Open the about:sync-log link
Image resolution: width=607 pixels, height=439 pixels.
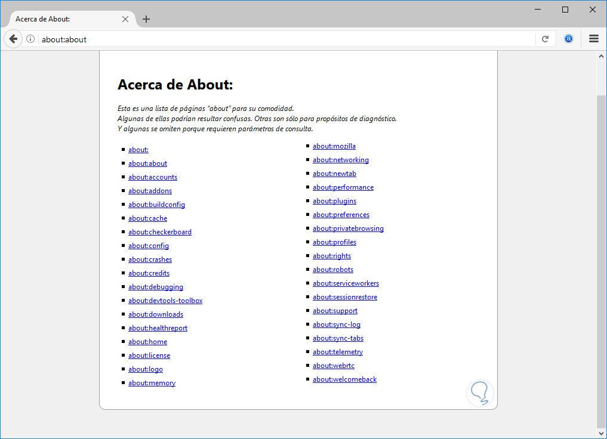point(337,324)
